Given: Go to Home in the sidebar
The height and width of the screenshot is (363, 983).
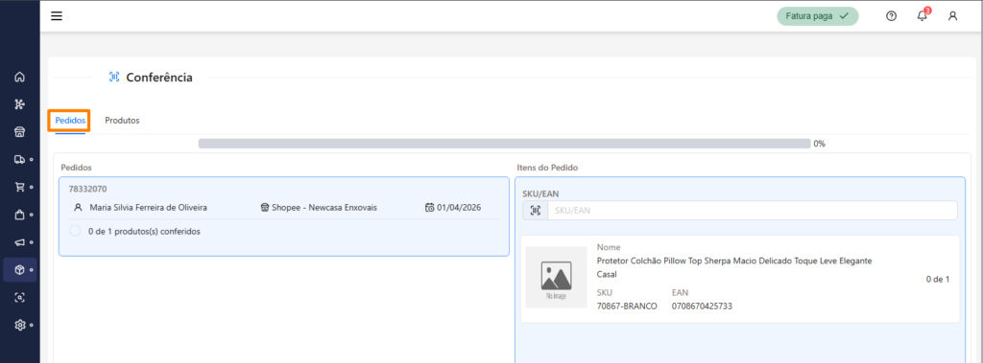Looking at the screenshot, I should [x=19, y=77].
